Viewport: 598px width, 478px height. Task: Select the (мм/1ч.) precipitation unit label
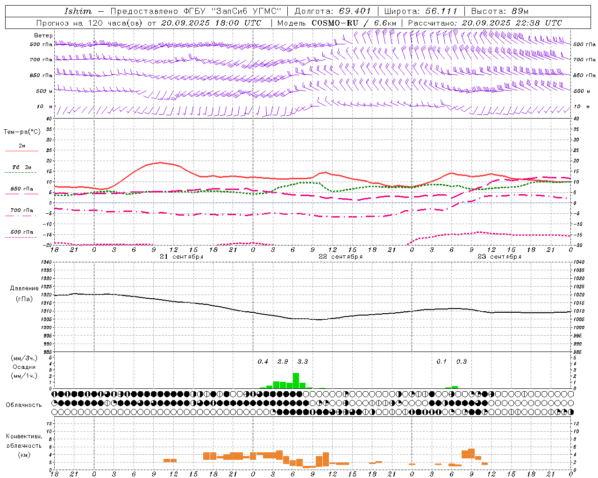[24, 376]
